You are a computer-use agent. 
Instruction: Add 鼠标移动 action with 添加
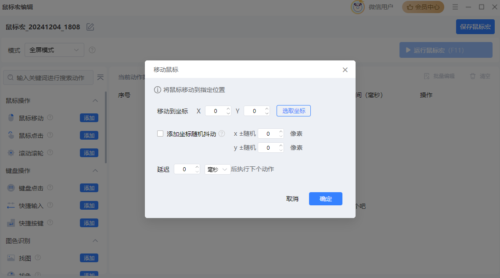click(x=89, y=118)
